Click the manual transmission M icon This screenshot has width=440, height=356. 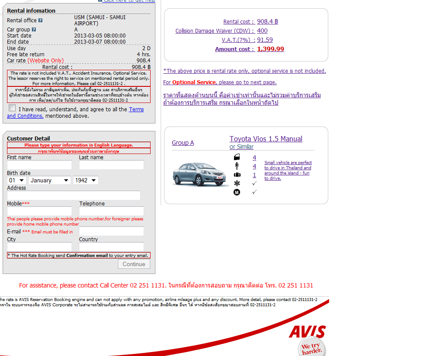(x=237, y=192)
